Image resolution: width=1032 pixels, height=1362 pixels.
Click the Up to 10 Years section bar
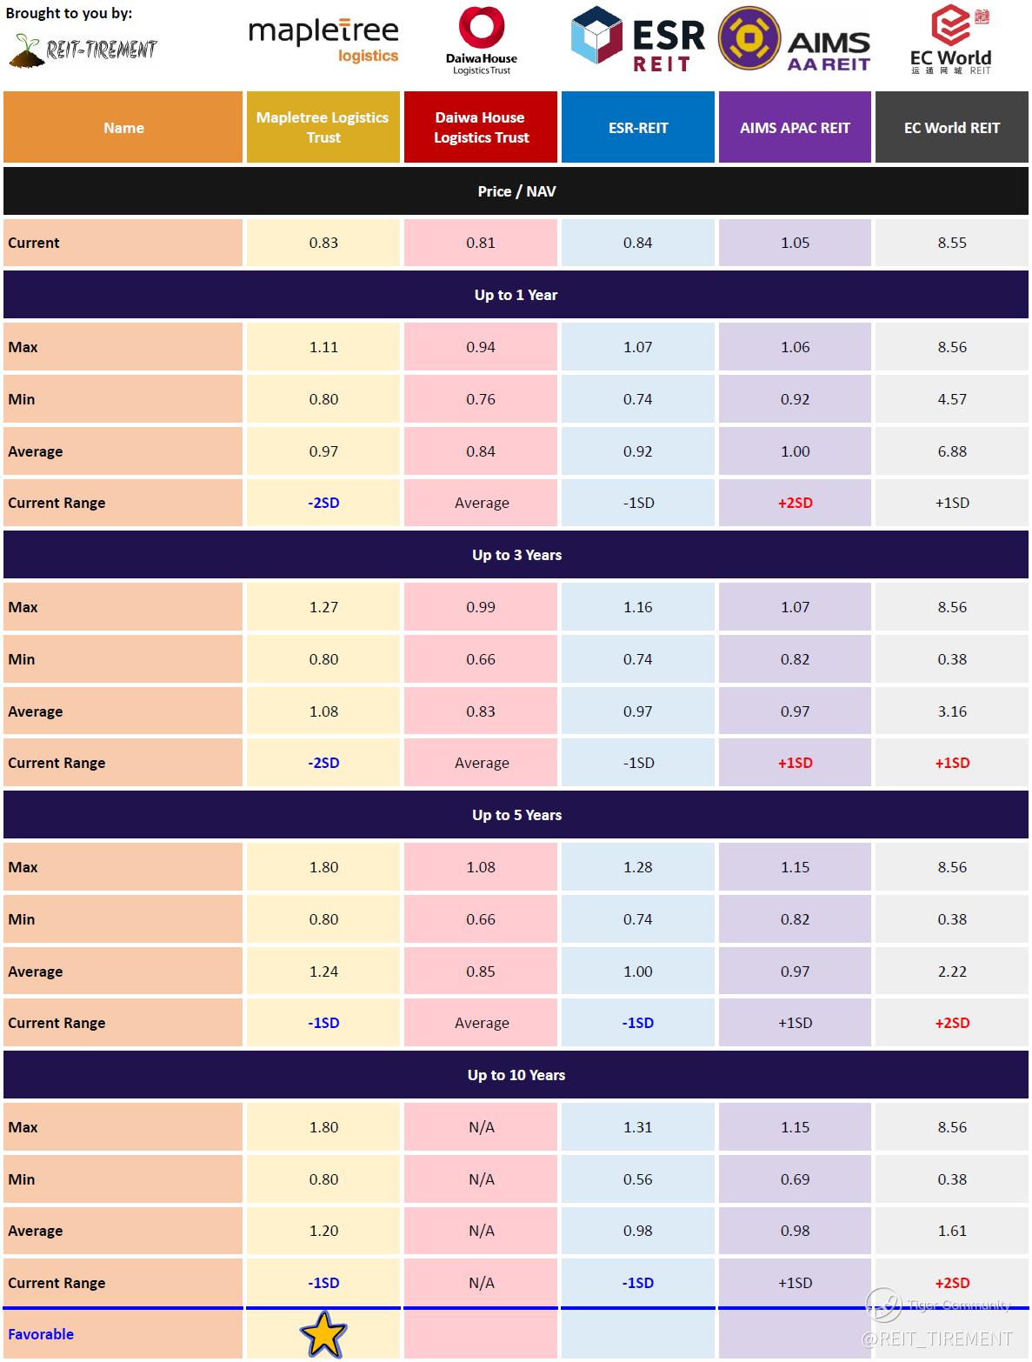point(516,1075)
